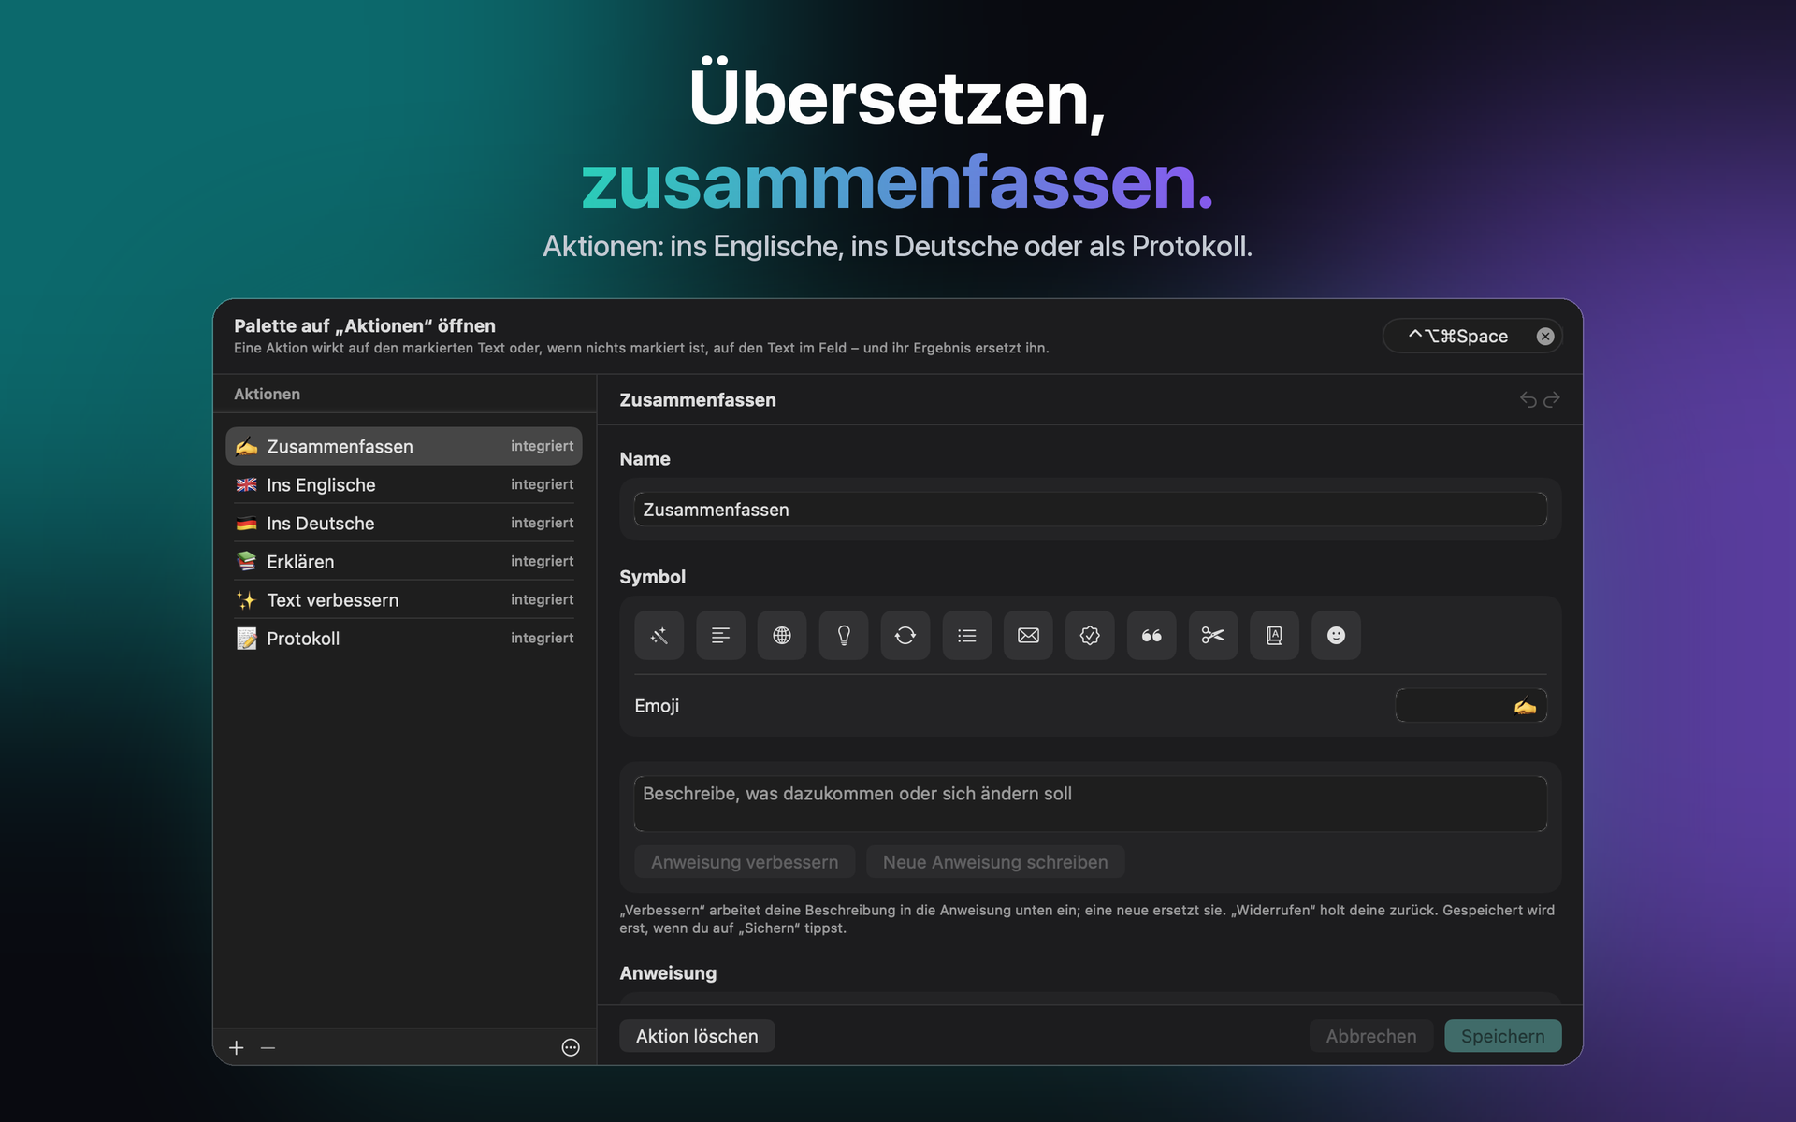The image size is (1796, 1122).
Task: Choose the magic wand symbol
Action: tap(659, 636)
